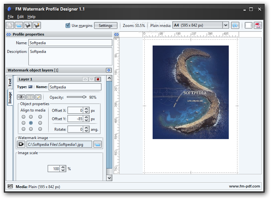Select top-right alignment radio button
271x199 pixels.
click(40, 117)
